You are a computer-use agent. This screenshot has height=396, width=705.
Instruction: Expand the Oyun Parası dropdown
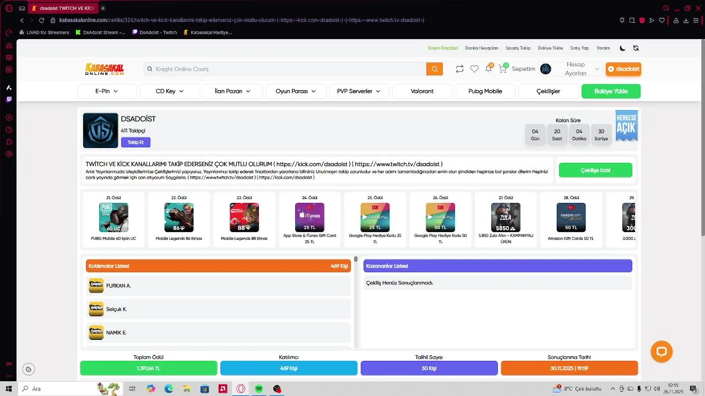(296, 91)
